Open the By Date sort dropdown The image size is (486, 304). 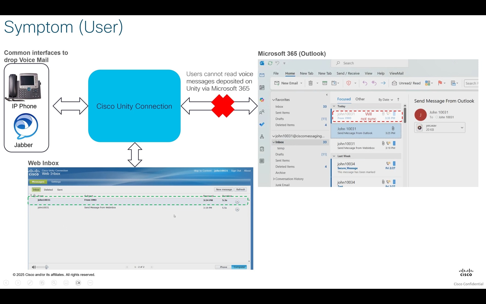pos(386,100)
